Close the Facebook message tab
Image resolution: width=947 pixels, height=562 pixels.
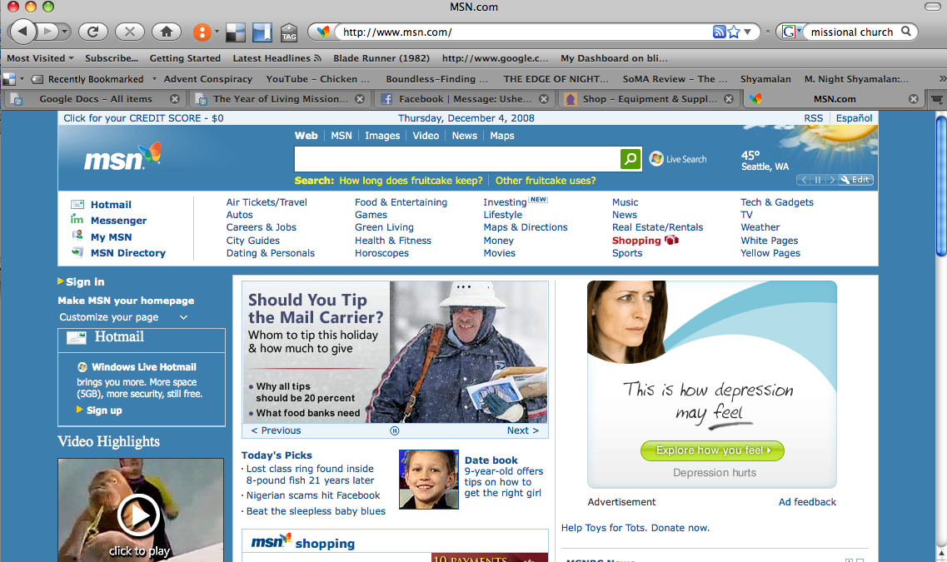(x=545, y=98)
